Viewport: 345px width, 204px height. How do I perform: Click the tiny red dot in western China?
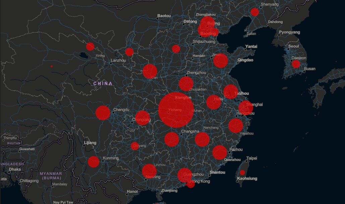coord(52,66)
